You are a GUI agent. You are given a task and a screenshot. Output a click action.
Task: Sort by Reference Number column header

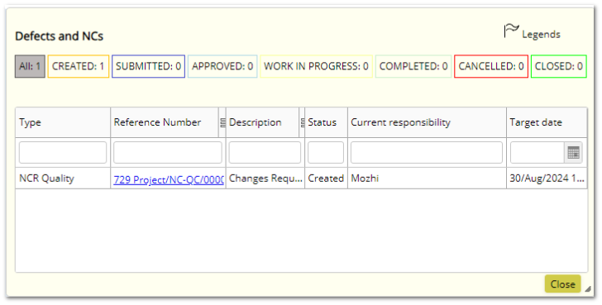pyautogui.click(x=165, y=122)
